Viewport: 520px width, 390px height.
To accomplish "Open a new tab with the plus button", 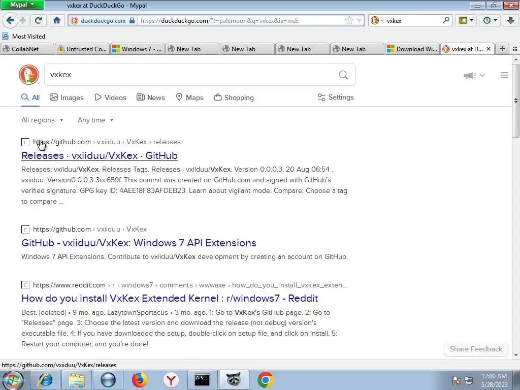I will [x=502, y=49].
